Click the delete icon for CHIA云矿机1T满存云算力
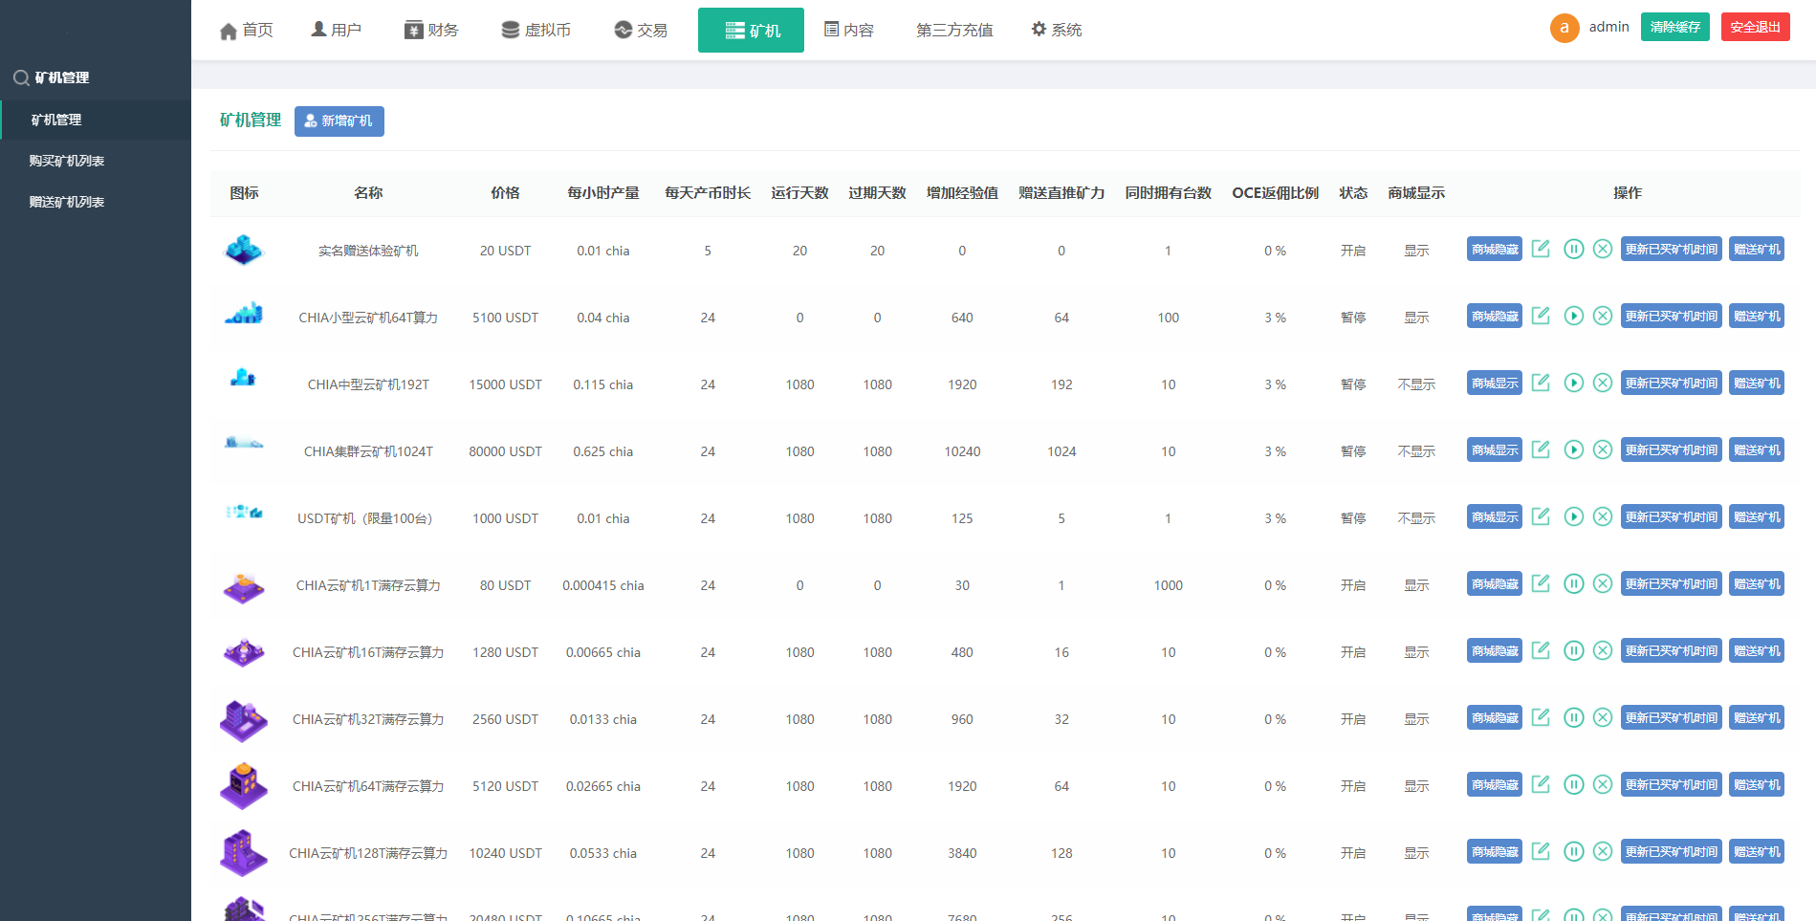1816x921 pixels. (1604, 583)
